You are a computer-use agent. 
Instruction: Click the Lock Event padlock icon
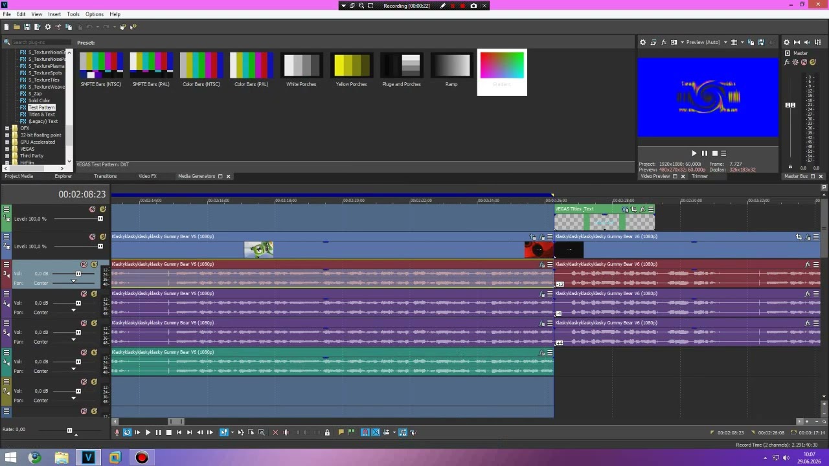coord(327,432)
